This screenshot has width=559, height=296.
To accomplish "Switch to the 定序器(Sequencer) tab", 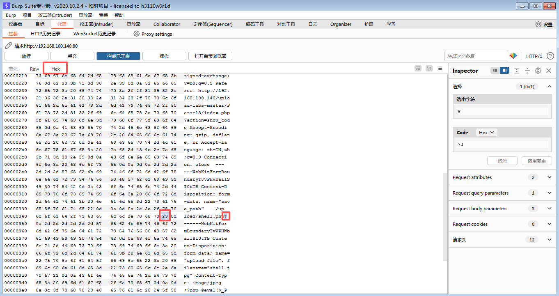I will (213, 24).
